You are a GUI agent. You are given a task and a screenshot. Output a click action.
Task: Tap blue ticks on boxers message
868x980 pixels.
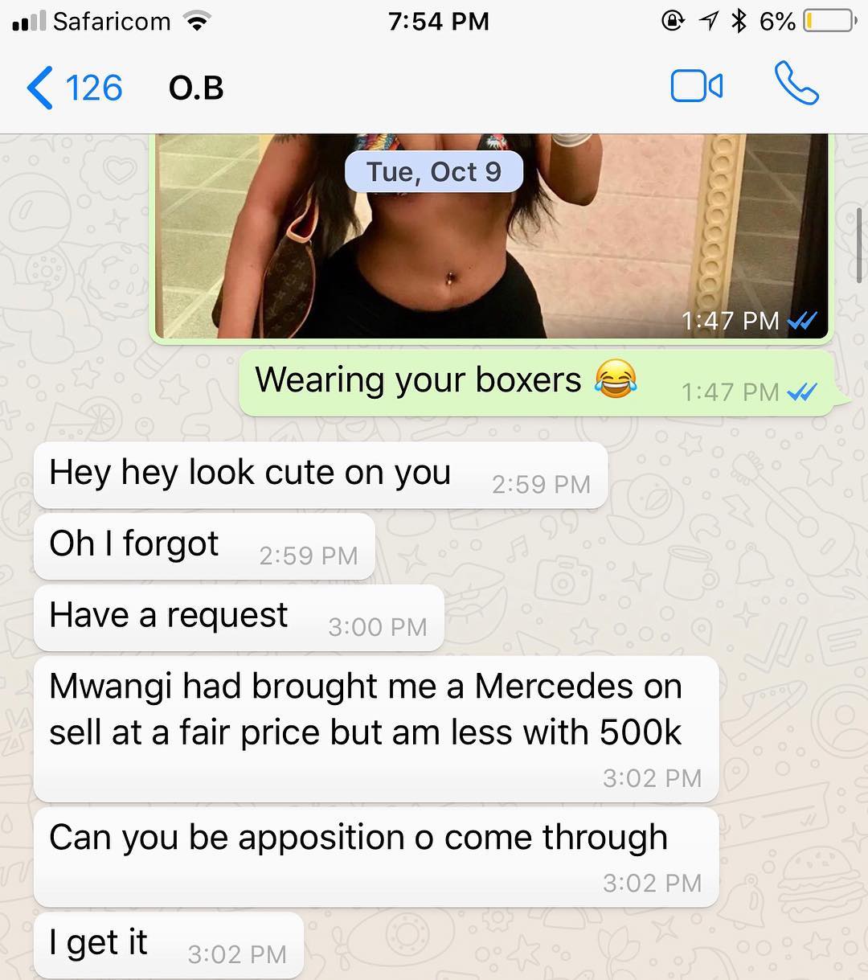[x=802, y=392]
